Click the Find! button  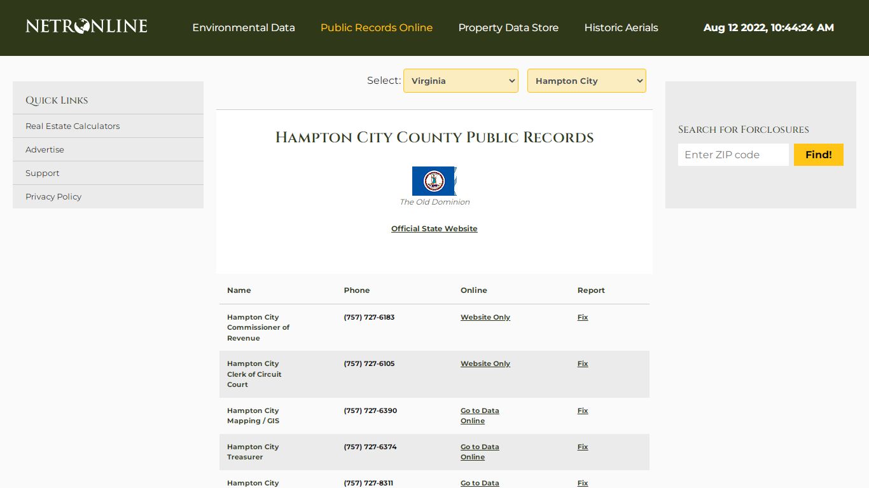click(x=819, y=154)
